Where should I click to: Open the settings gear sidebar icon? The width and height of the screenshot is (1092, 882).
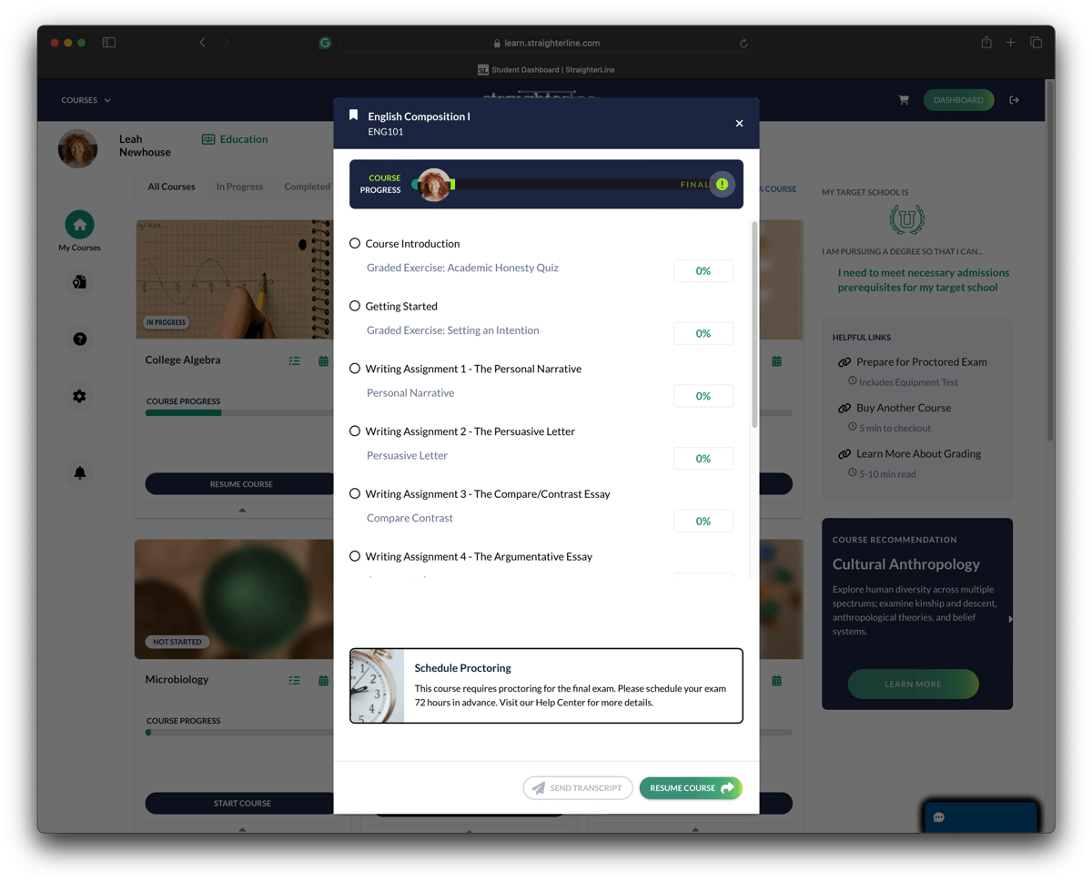79,397
